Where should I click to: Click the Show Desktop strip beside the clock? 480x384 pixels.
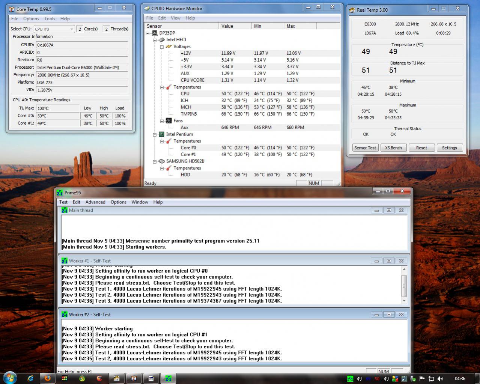[477, 378]
